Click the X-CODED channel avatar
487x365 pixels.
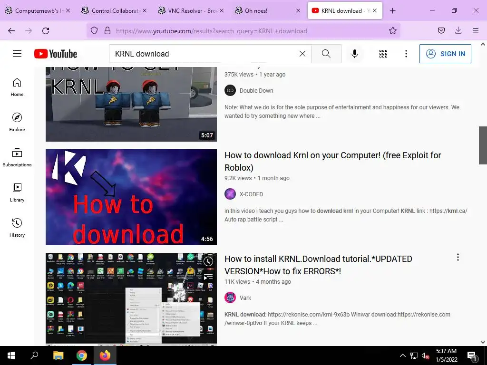coord(230,194)
